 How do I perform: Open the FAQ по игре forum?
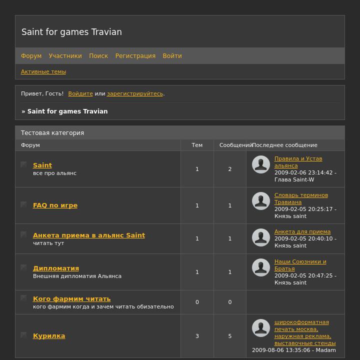pos(55,205)
